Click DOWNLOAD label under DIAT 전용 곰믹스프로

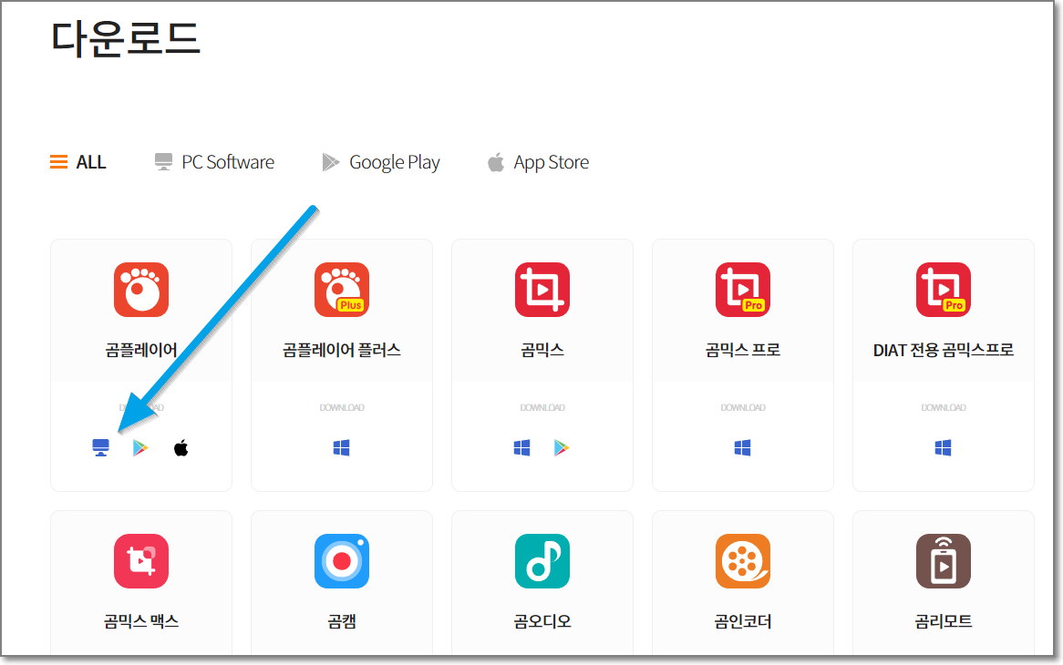pos(944,408)
